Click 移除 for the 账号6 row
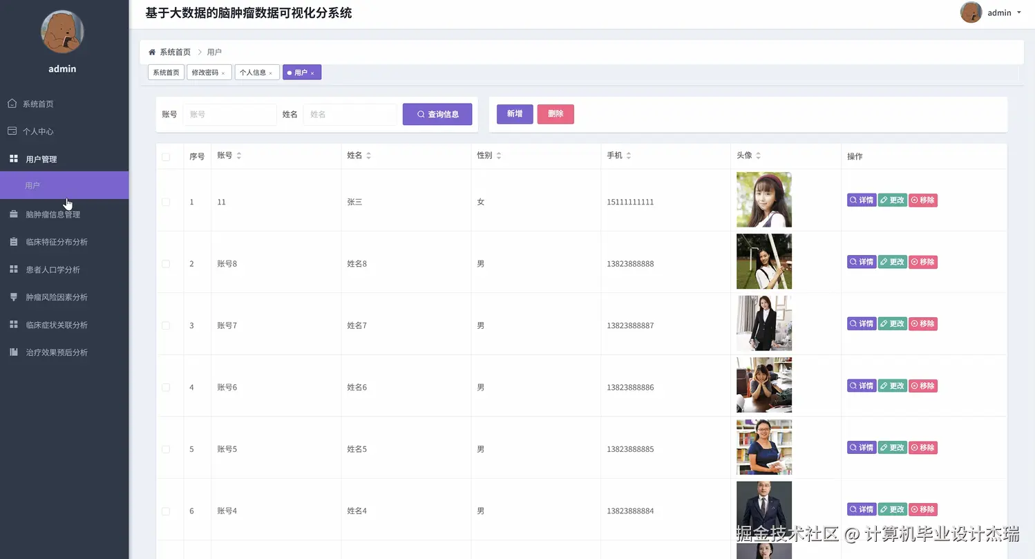The height and width of the screenshot is (559, 1035). (923, 386)
